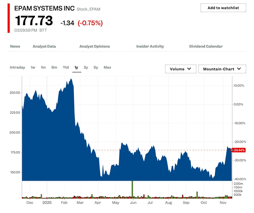Viewport: 254px width, 213px height.
Task: Click the 150.00 axis label
Action: 15,172
